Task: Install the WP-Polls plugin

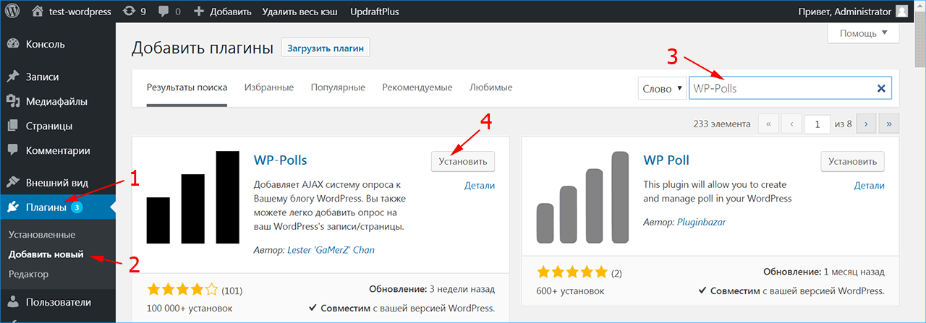Action: coord(463,161)
